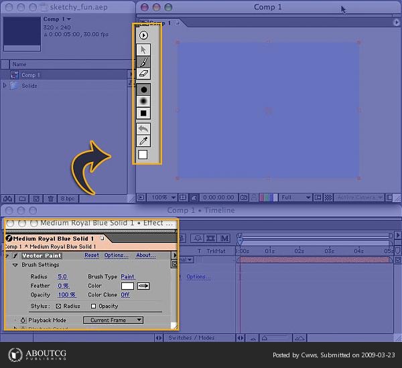Click the RGB channel color bars icon
The image size is (402, 368).
(x=269, y=197)
